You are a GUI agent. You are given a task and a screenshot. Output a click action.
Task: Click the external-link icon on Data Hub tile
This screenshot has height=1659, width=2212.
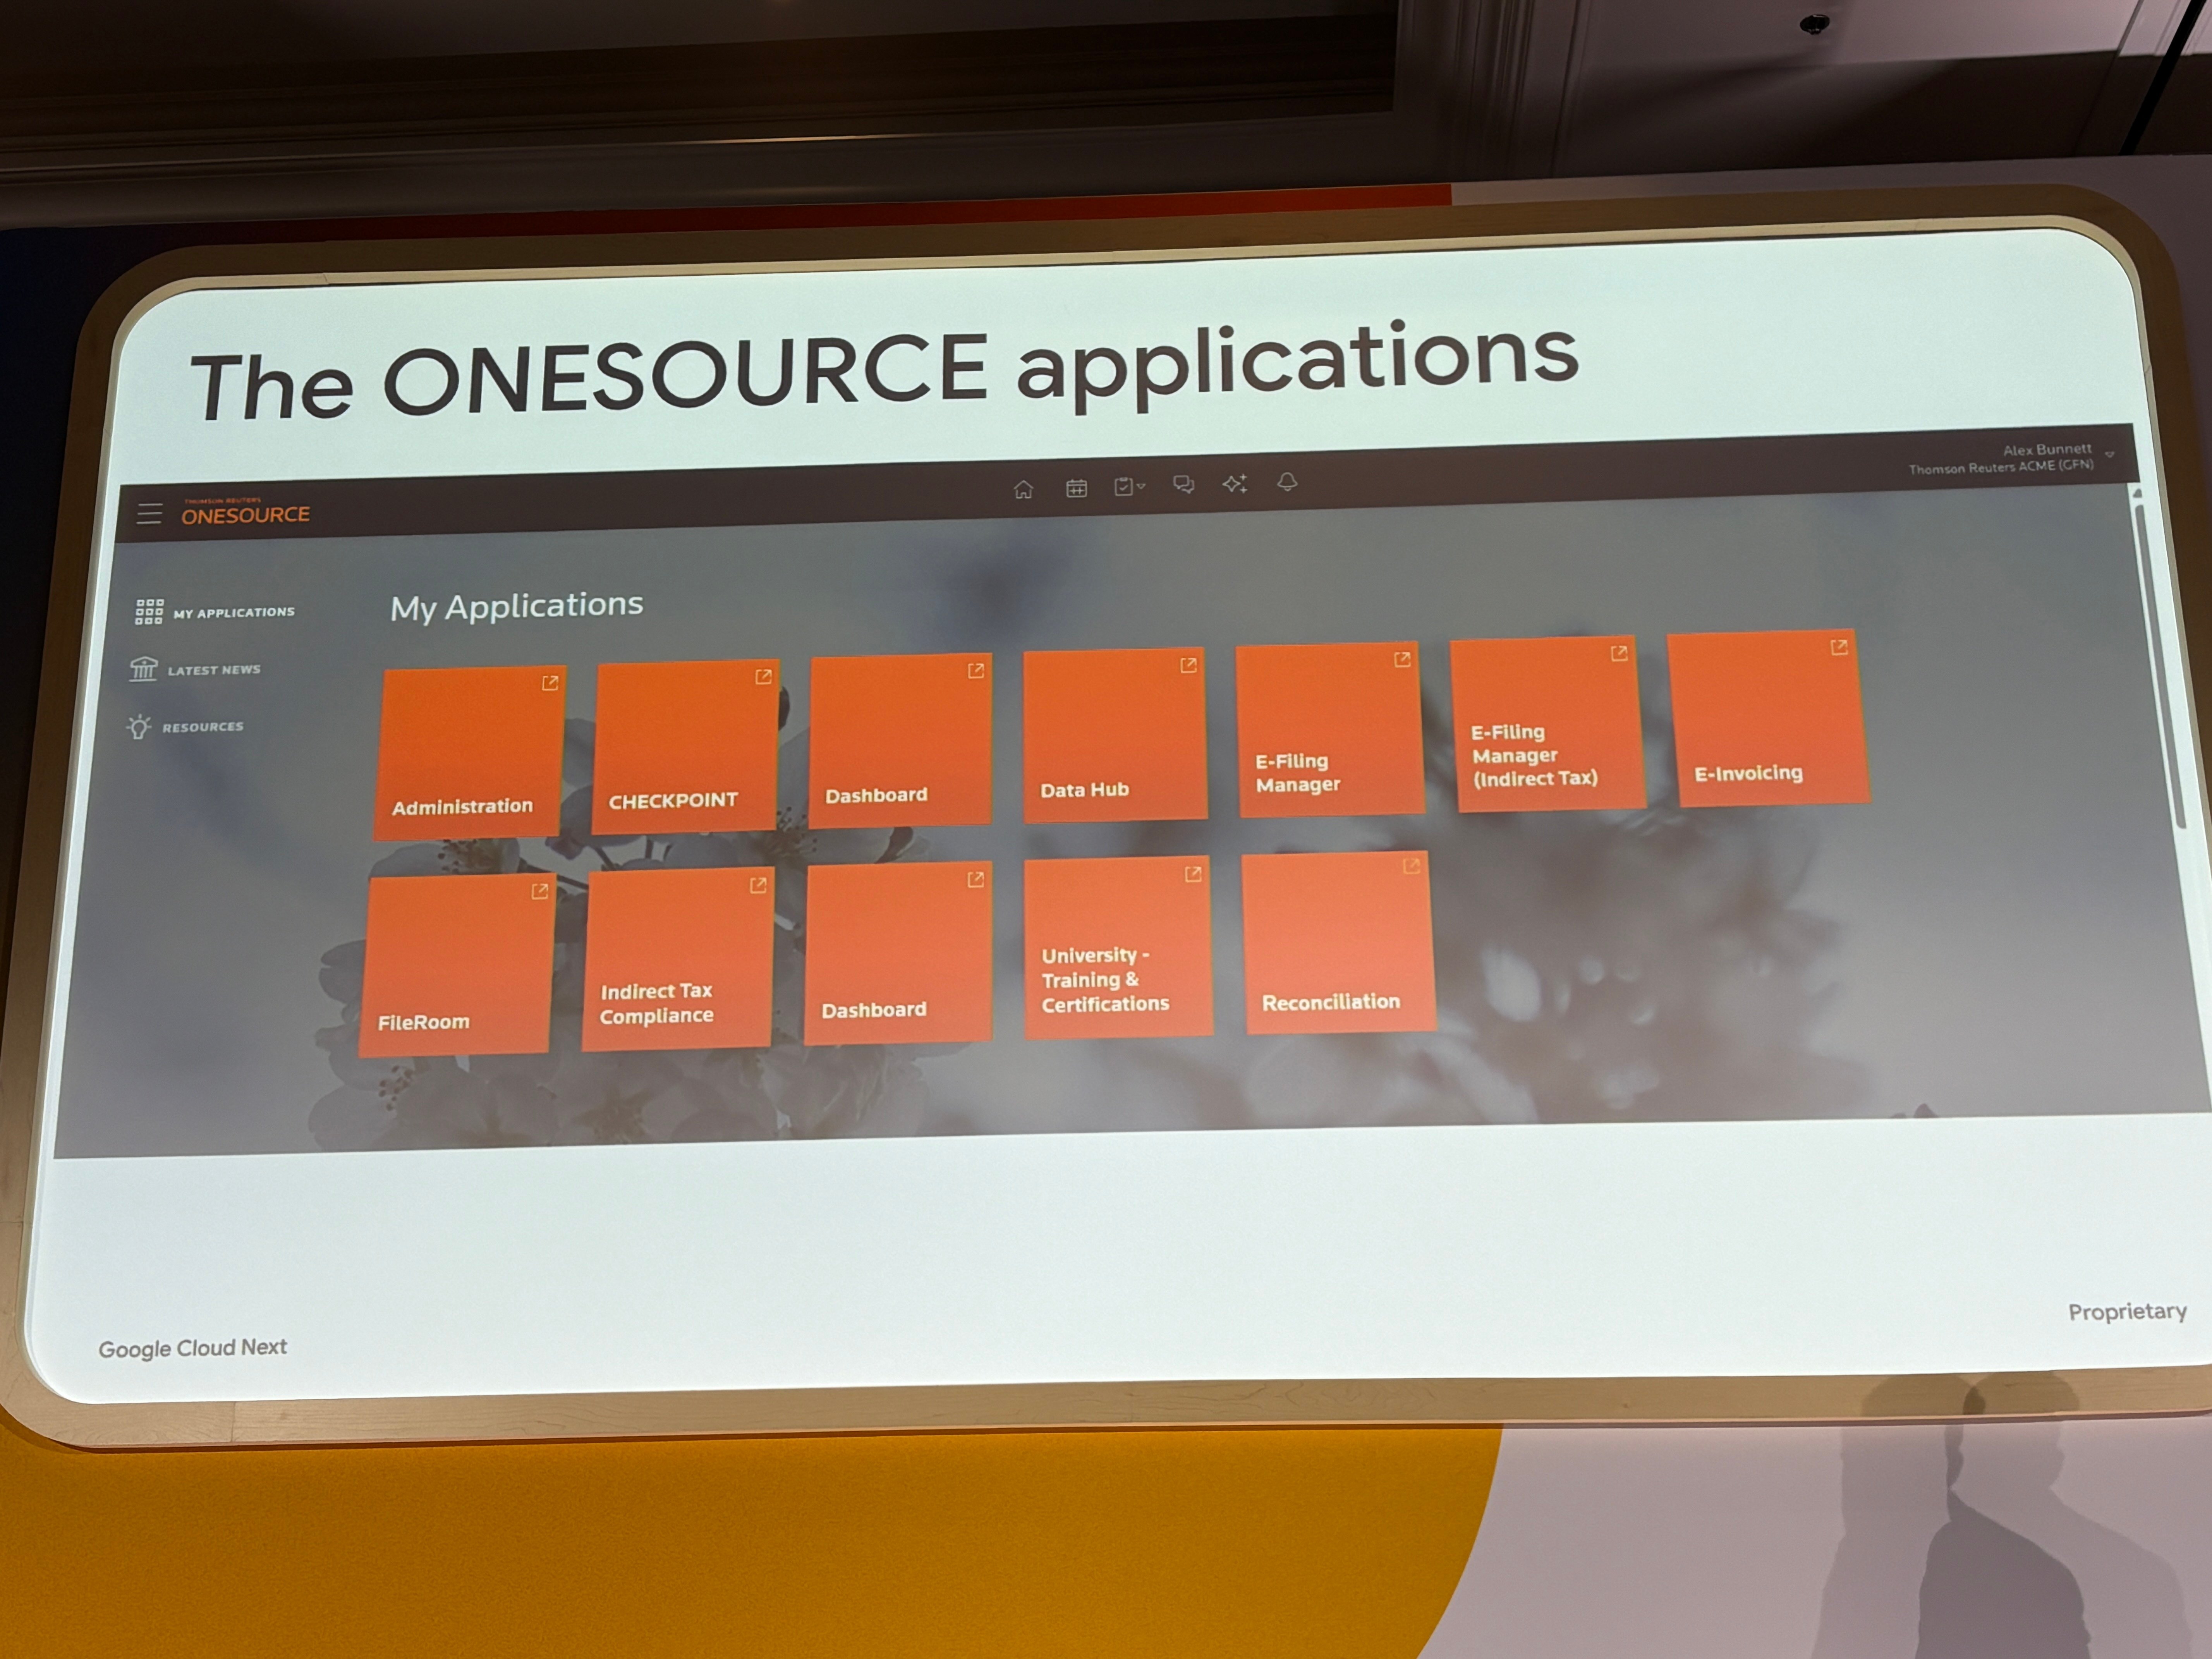(x=1188, y=665)
